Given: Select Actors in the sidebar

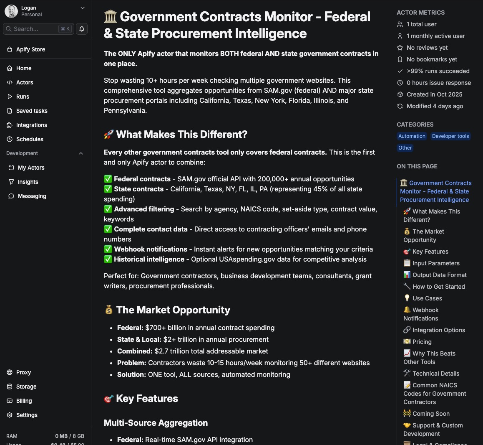Looking at the screenshot, I should click(24, 82).
